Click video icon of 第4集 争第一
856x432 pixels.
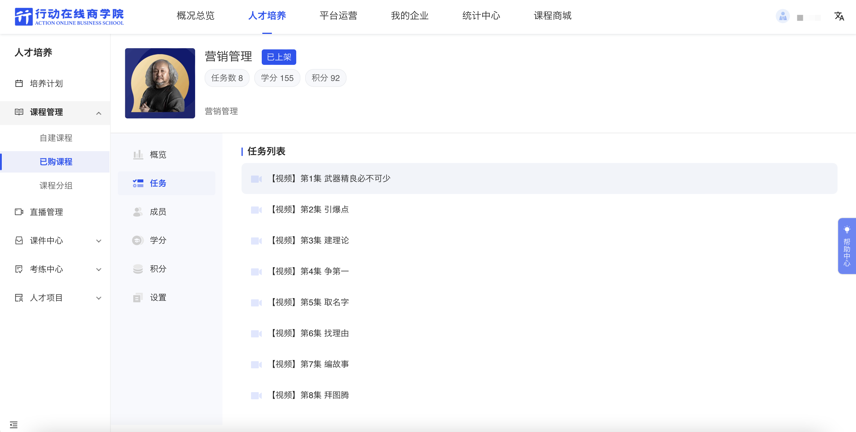(x=256, y=272)
